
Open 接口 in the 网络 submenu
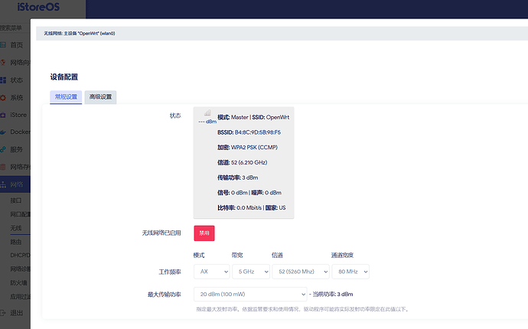tap(17, 197)
